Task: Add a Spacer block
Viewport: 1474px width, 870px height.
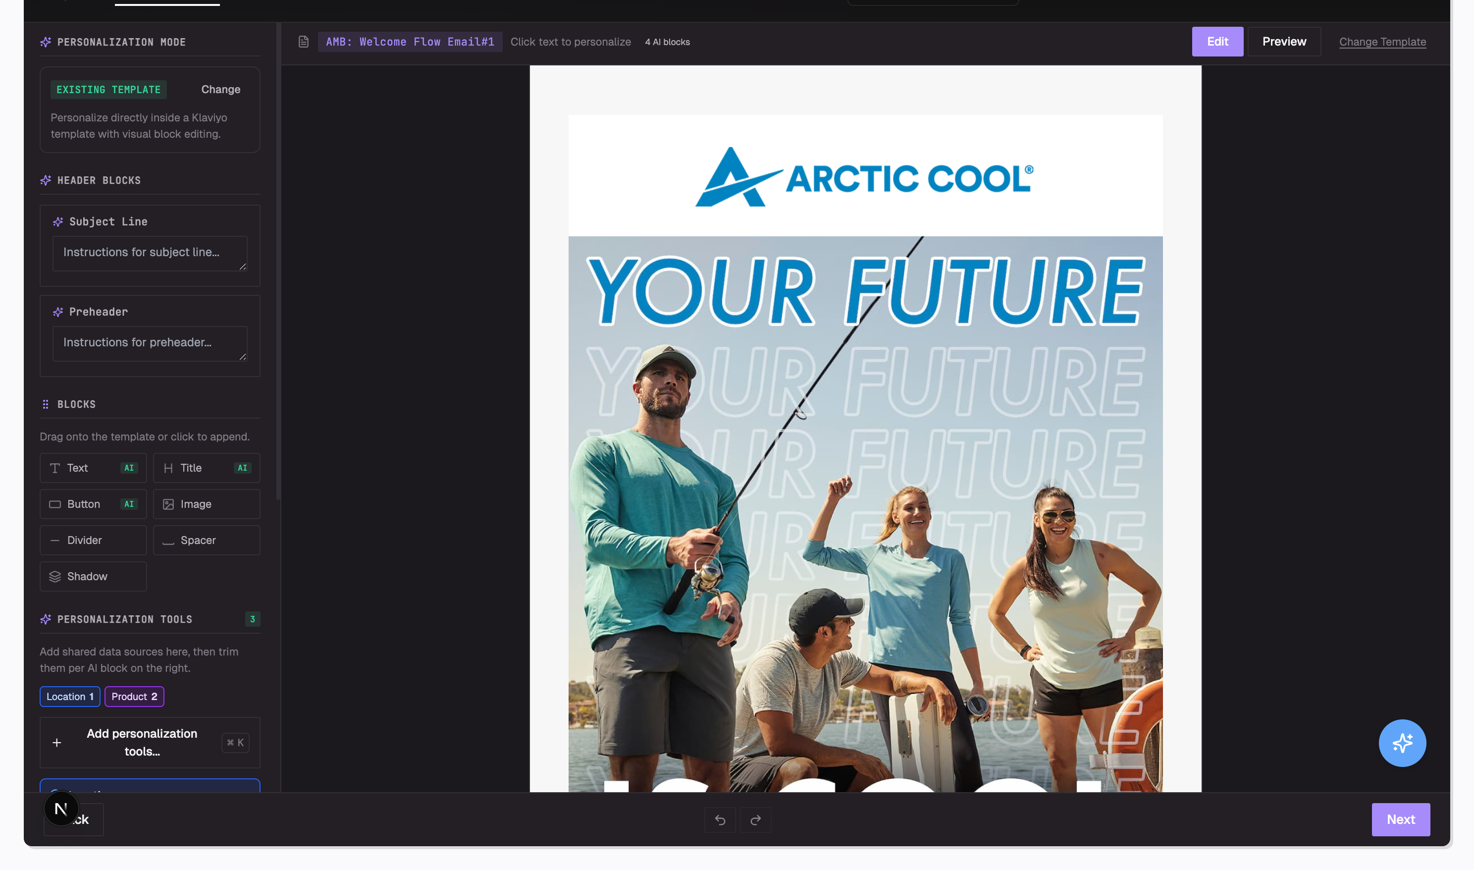Action: (207, 540)
